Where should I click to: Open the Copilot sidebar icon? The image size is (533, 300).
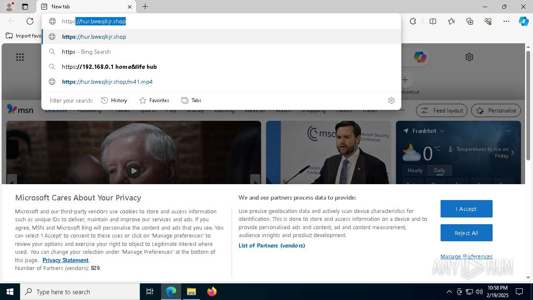523,21
